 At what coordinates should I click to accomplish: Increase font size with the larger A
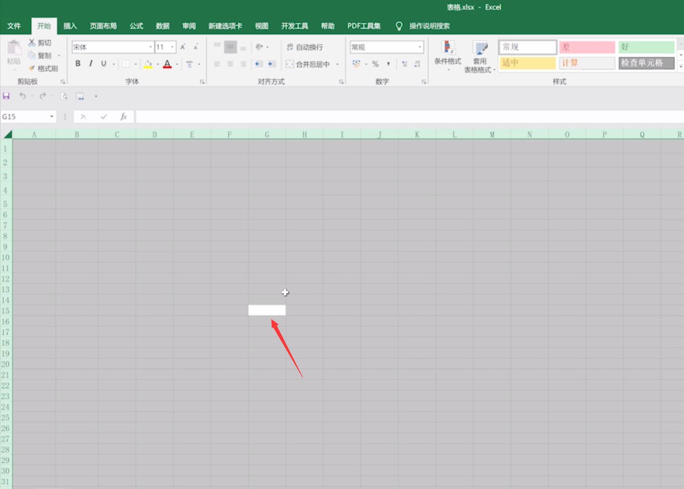(183, 47)
